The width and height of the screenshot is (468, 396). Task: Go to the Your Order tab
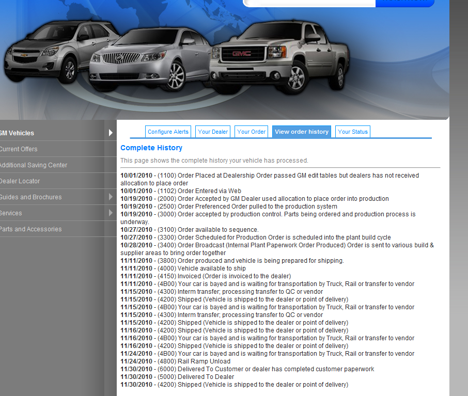[x=251, y=132]
